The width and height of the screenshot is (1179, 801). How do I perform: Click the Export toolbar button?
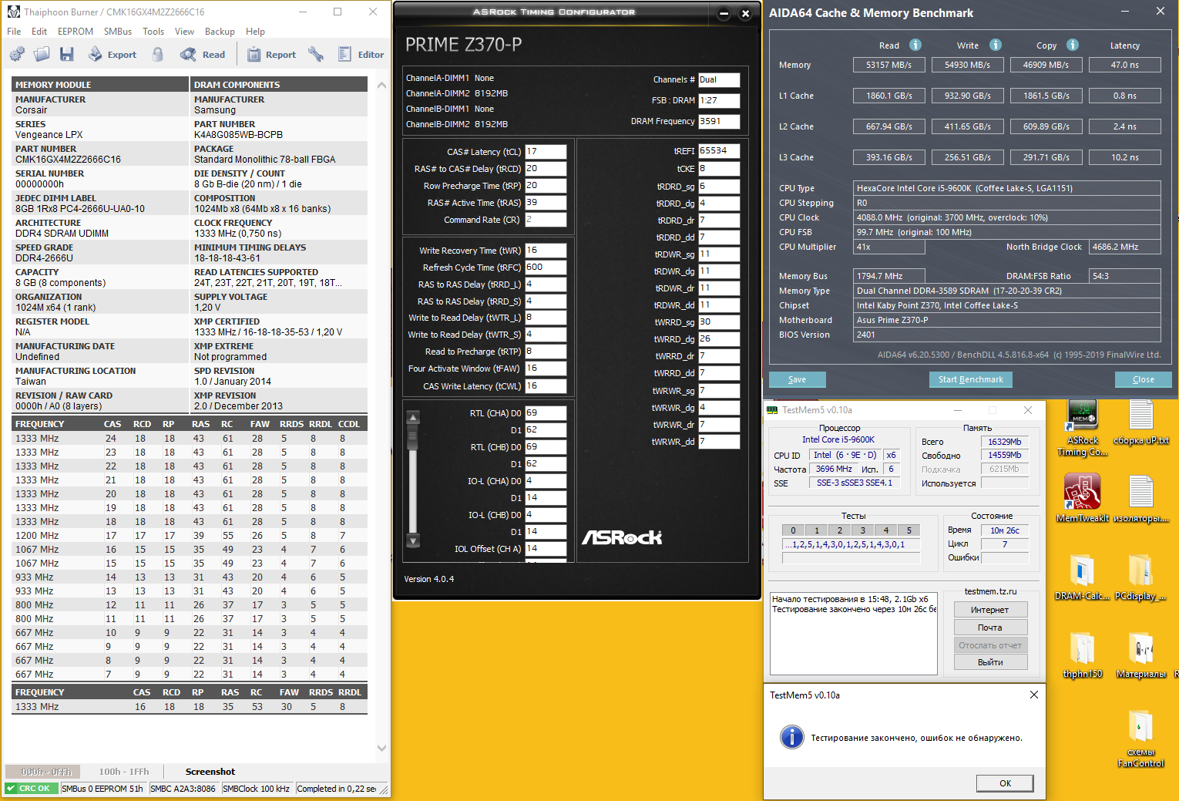112,54
